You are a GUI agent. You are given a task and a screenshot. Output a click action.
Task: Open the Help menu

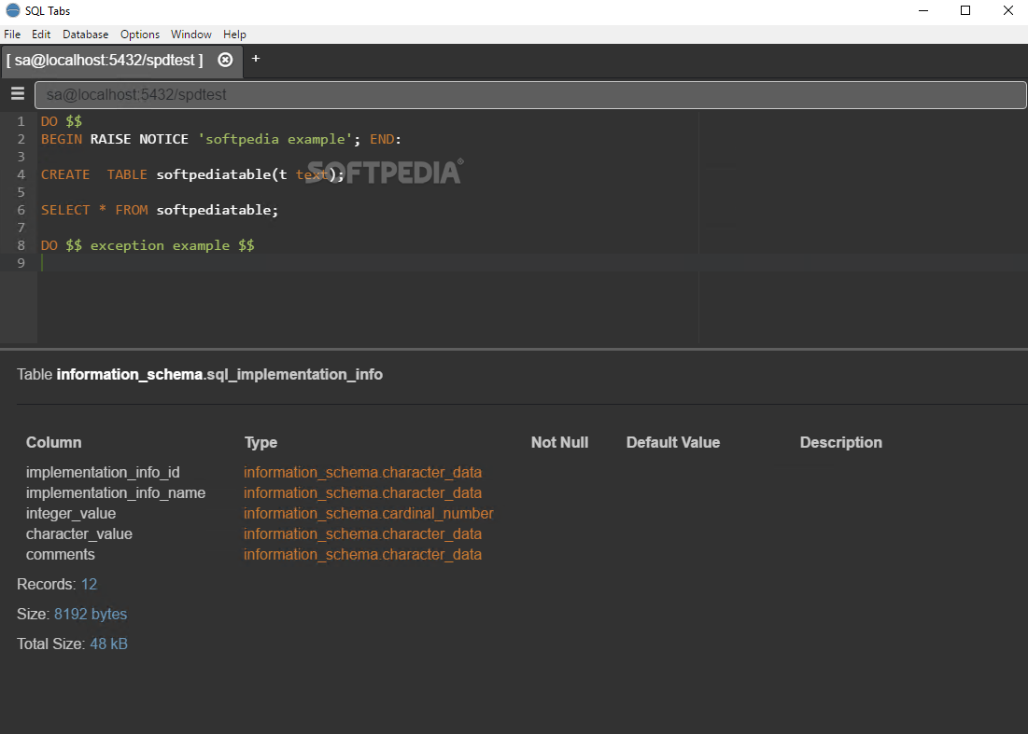click(x=234, y=35)
